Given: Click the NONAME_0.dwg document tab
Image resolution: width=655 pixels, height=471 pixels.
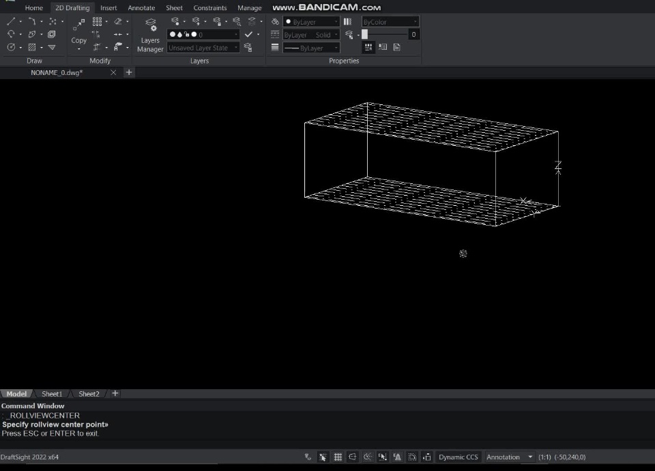Looking at the screenshot, I should pyautogui.click(x=57, y=72).
